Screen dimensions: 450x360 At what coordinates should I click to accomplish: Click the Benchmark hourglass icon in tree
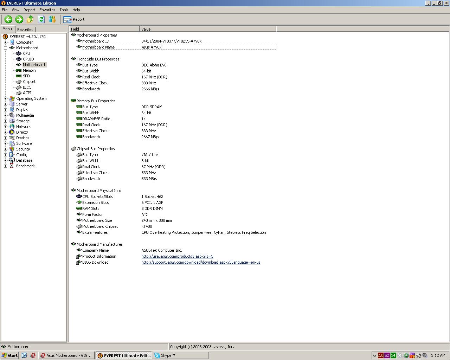point(12,166)
